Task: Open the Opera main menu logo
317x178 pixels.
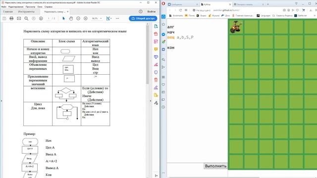Action: pos(163,4)
